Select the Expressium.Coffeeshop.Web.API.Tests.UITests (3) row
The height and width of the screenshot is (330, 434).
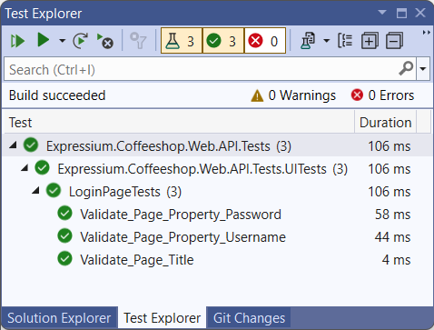tap(217, 169)
